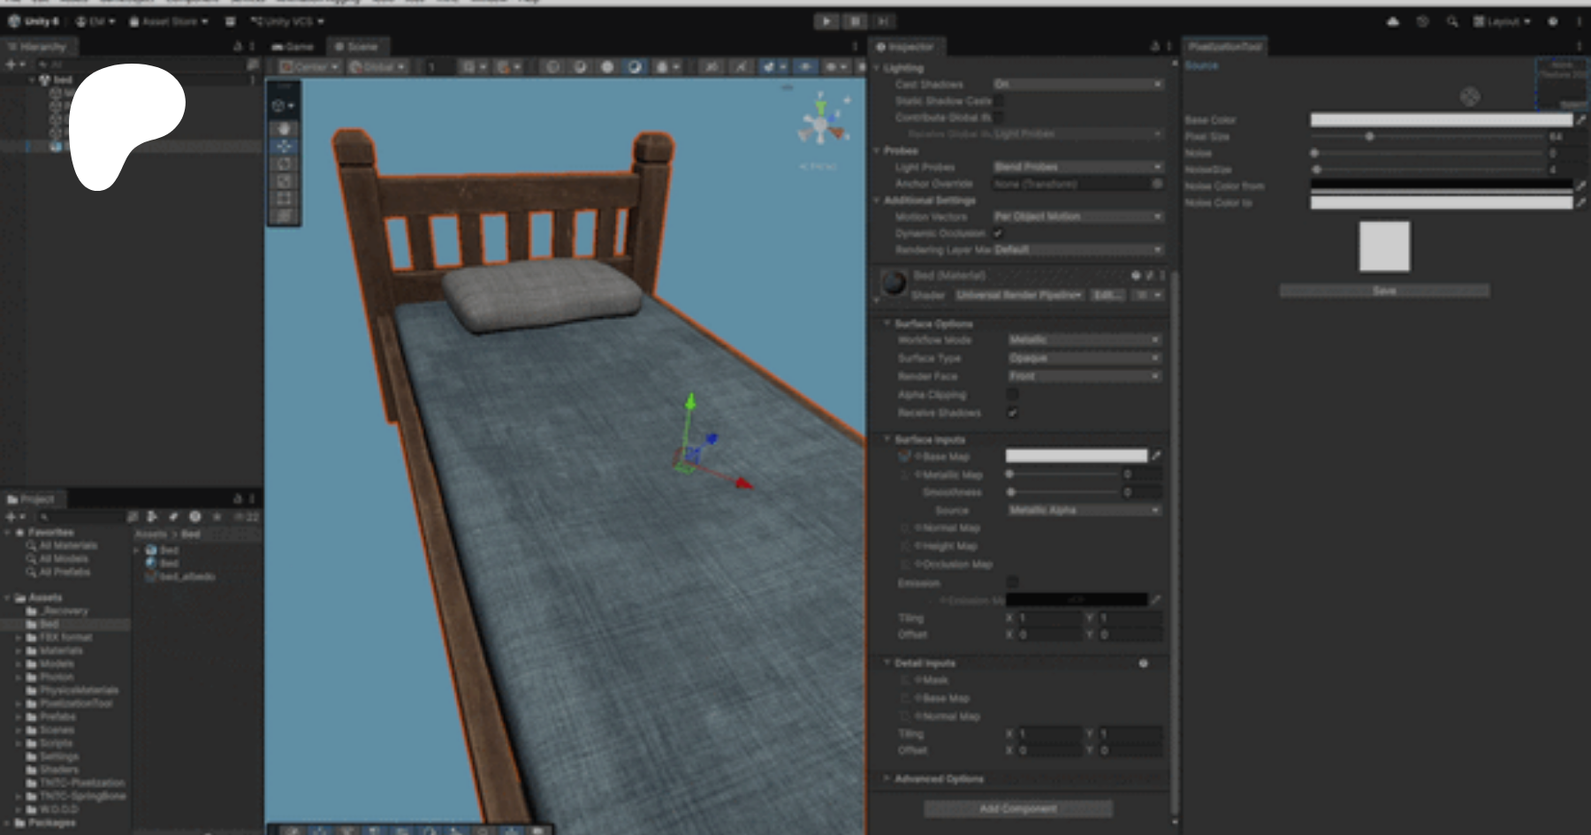The width and height of the screenshot is (1591, 835).
Task: Click the Pixel Size slider handle
Action: pos(1369,137)
